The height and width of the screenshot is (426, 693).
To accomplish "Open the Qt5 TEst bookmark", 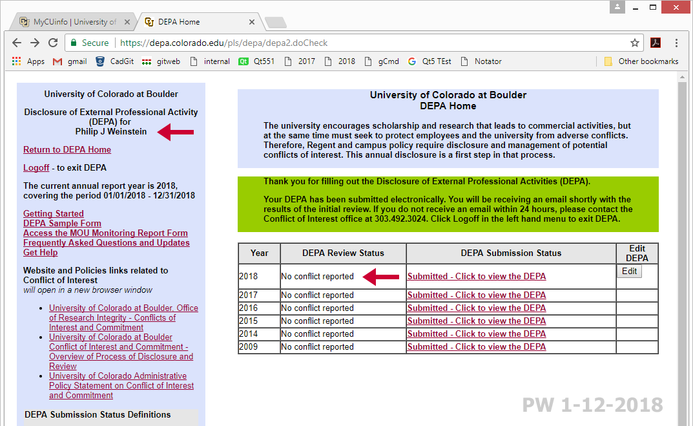I will (429, 61).
